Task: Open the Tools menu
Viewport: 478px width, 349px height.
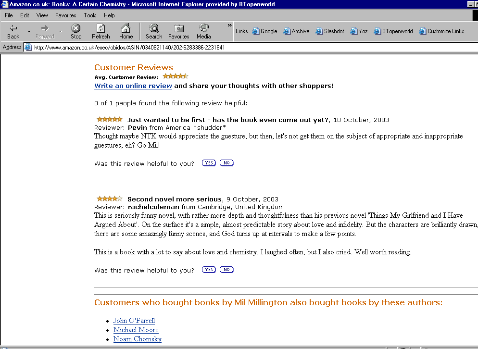Action: click(x=90, y=15)
